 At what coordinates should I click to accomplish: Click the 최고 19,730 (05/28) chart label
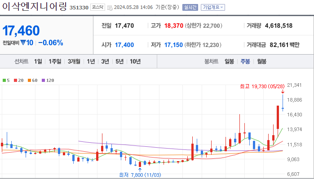point(262,86)
